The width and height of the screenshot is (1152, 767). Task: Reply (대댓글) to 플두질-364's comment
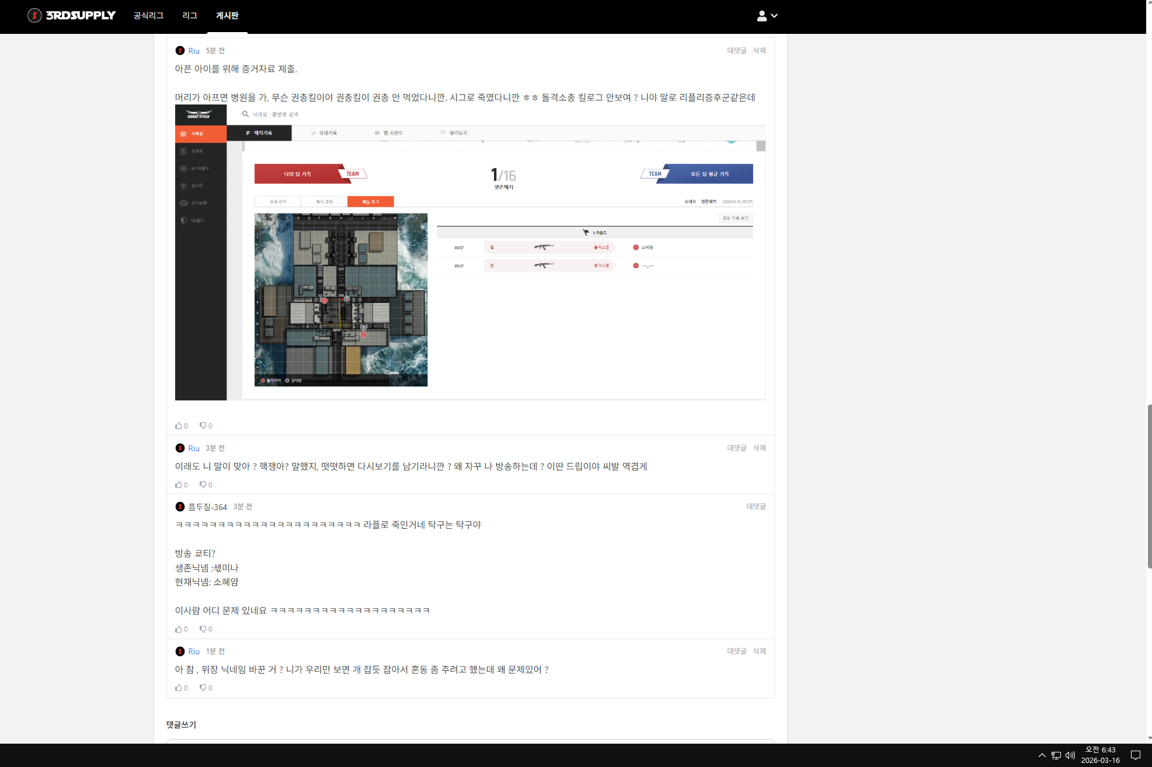pyautogui.click(x=756, y=506)
